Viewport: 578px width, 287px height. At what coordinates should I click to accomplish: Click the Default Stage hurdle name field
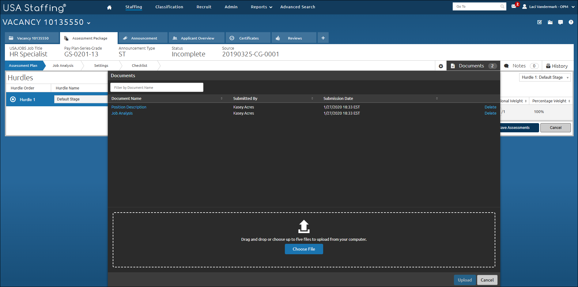81,99
